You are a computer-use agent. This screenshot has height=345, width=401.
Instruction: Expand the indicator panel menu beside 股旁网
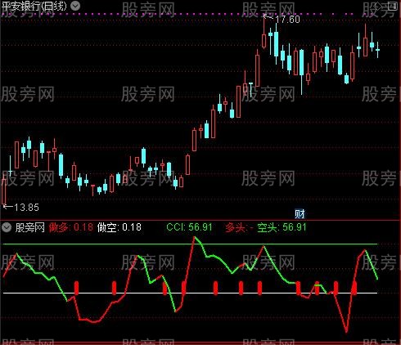[7, 227]
